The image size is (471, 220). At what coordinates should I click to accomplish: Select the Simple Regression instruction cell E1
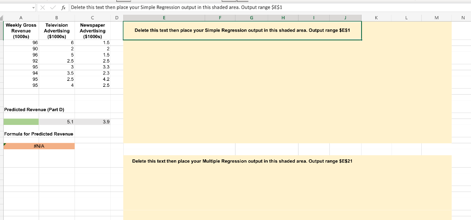click(242, 31)
